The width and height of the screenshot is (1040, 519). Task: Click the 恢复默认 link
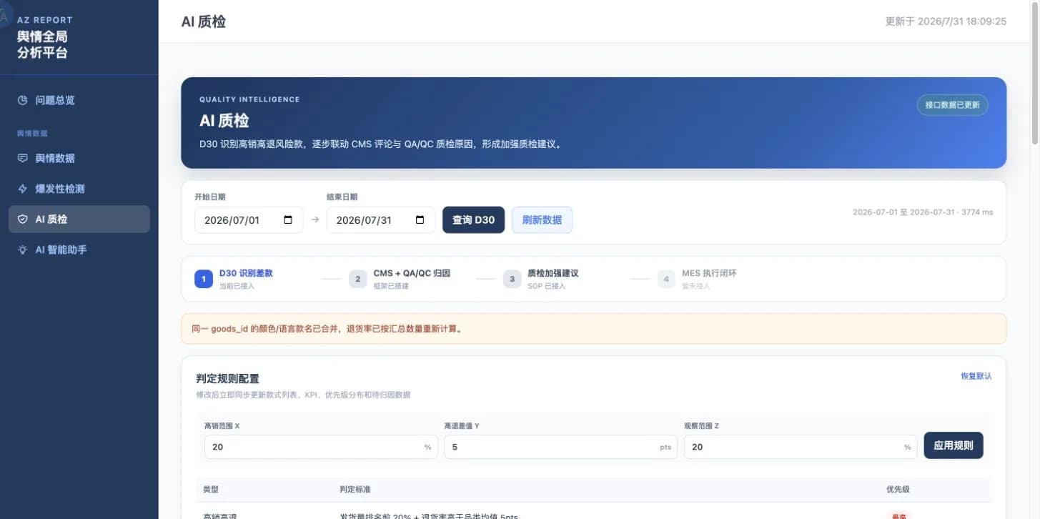click(x=976, y=376)
